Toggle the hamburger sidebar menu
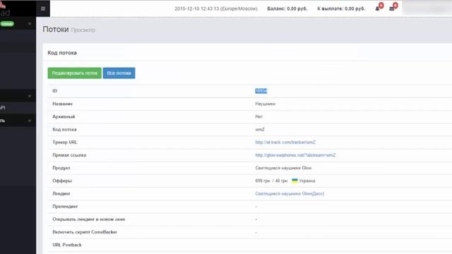Image resolution: width=452 pixels, height=254 pixels. click(43, 8)
